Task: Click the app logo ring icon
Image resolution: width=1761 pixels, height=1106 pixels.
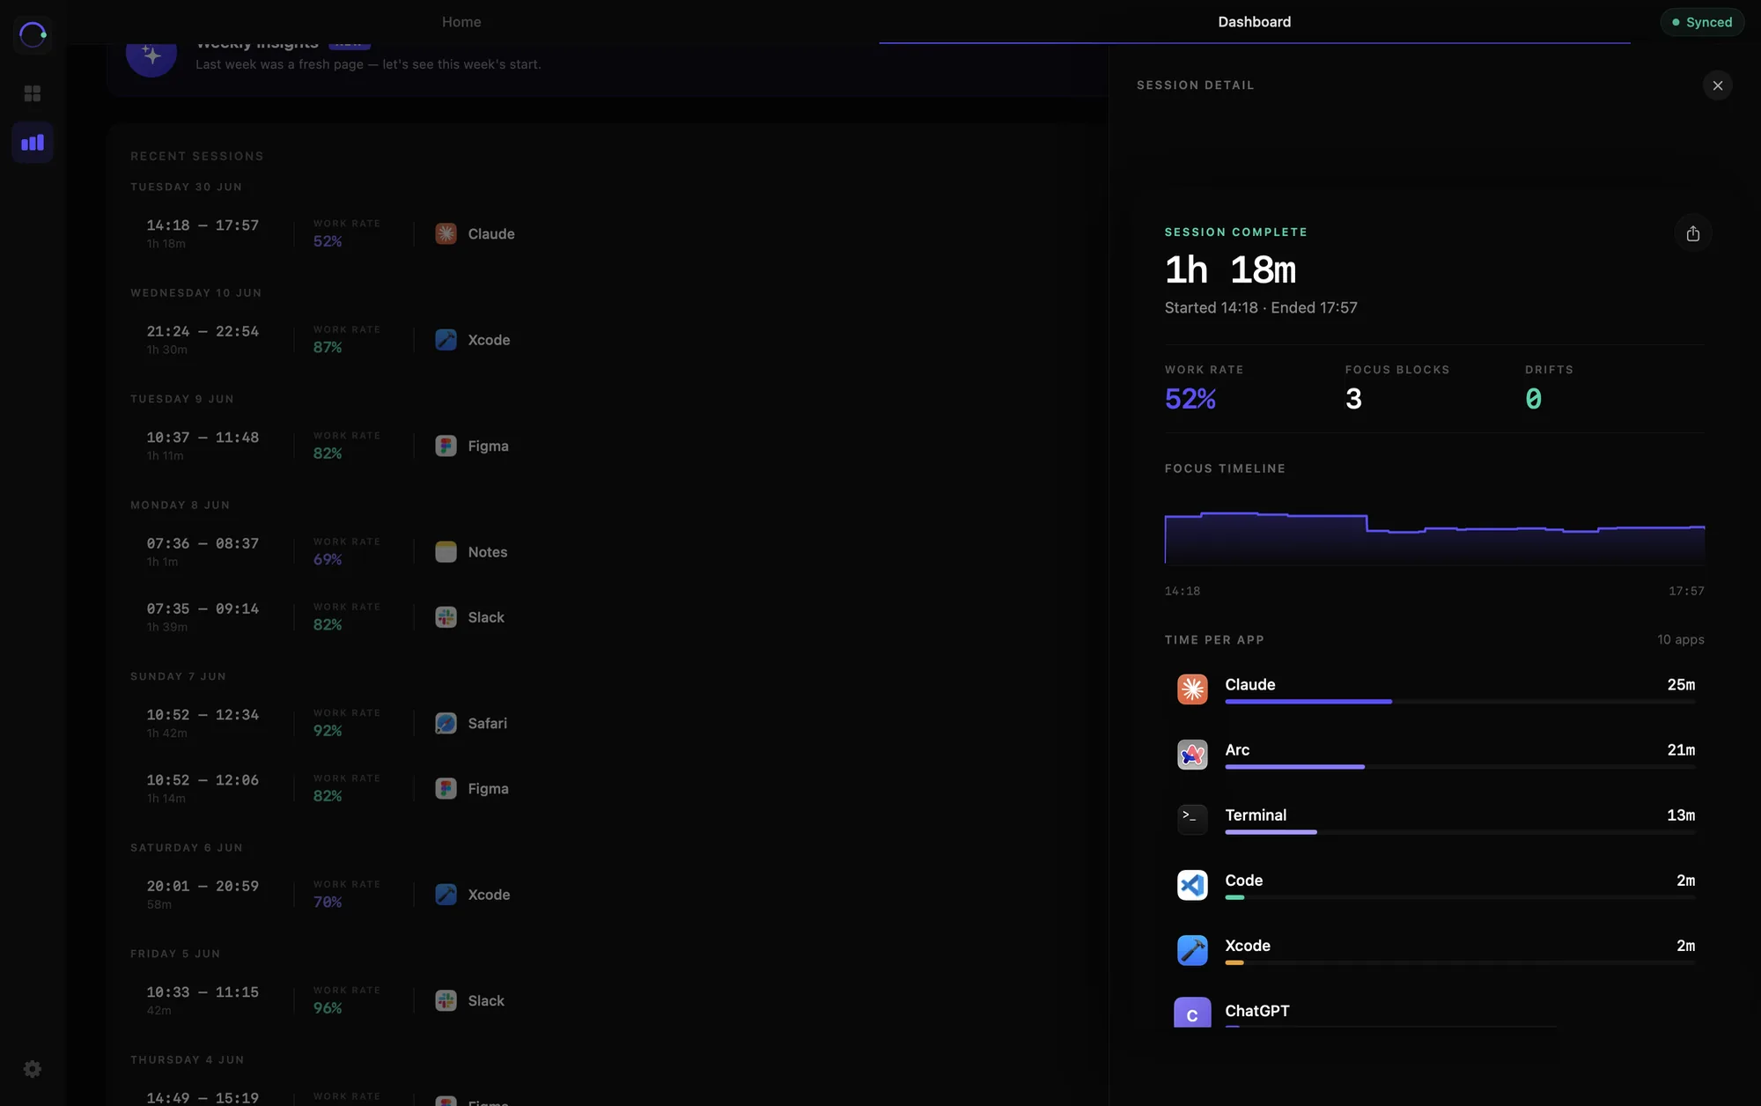Action: (x=33, y=34)
